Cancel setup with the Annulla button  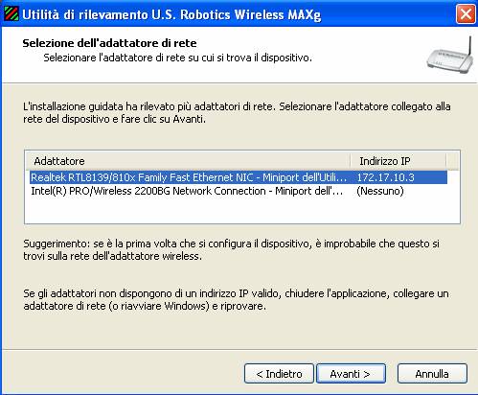coord(432,374)
